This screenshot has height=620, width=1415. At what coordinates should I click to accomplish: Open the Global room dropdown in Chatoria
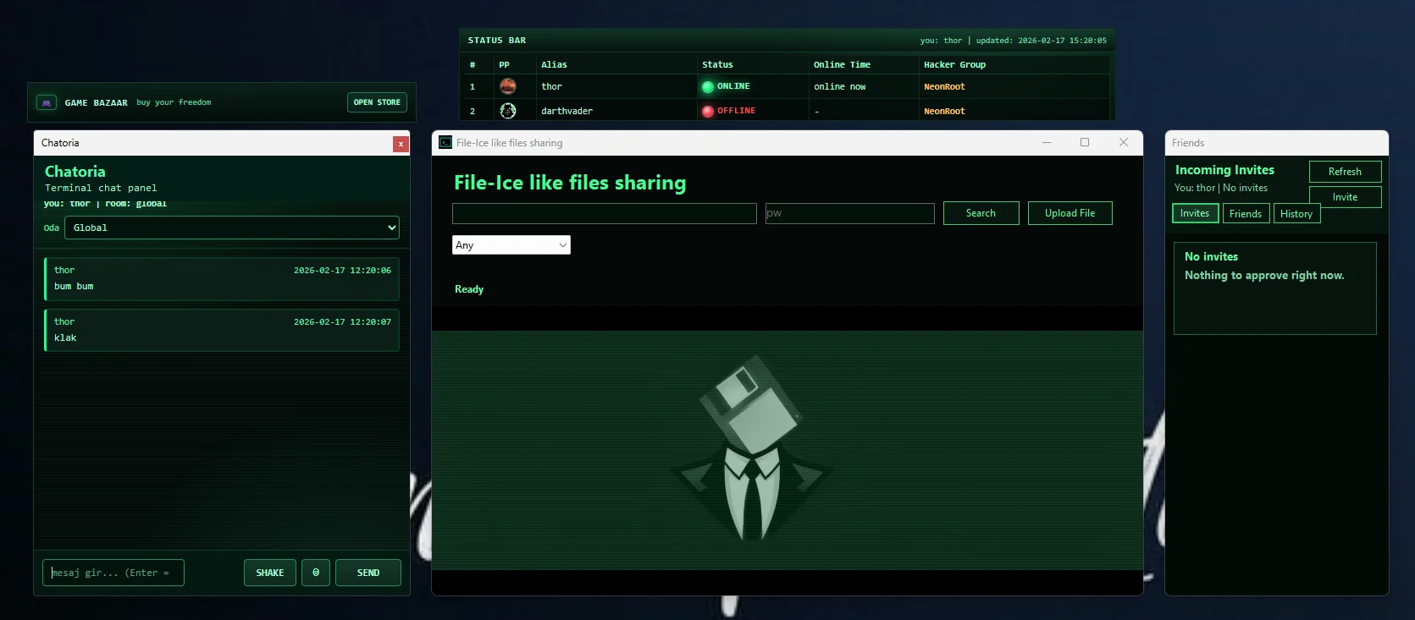[x=232, y=228]
